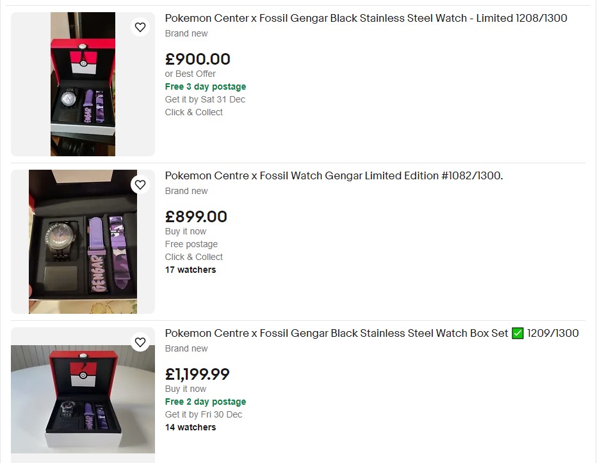Click the '17 watchers' text

(190, 270)
